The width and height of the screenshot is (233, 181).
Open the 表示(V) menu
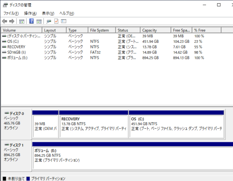[48, 13]
